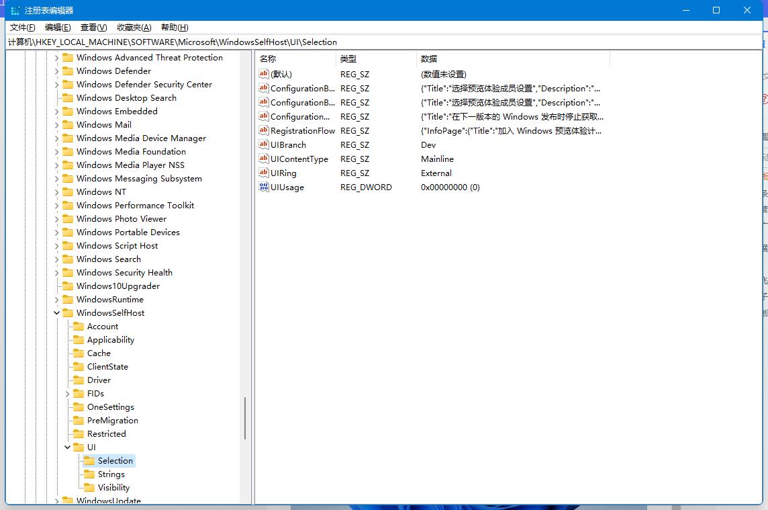This screenshot has width=768, height=510.
Task: Minimize the Registry Editor window
Action: click(x=686, y=10)
